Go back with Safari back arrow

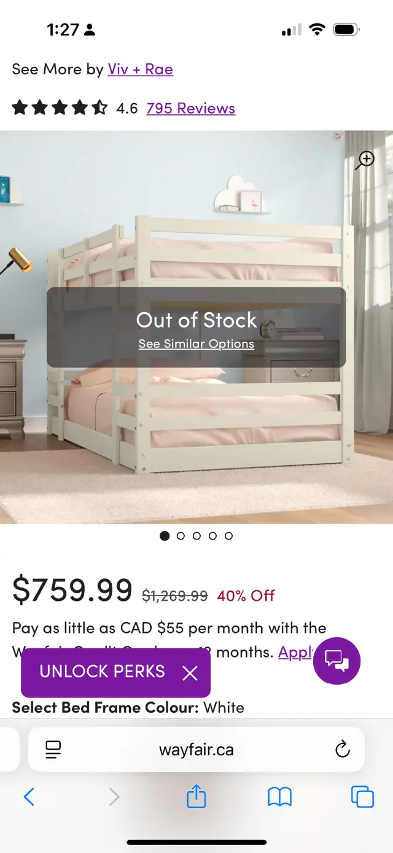tap(29, 797)
